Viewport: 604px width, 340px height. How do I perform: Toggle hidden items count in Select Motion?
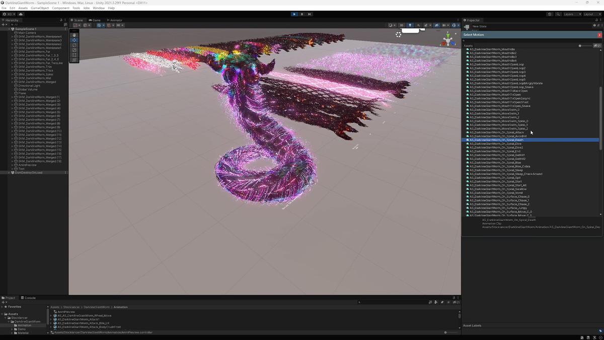click(597, 46)
